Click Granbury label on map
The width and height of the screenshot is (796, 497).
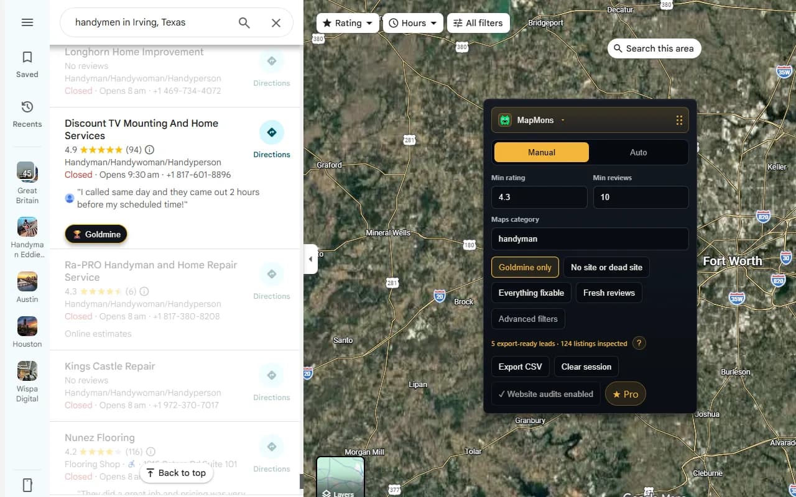[x=530, y=421]
